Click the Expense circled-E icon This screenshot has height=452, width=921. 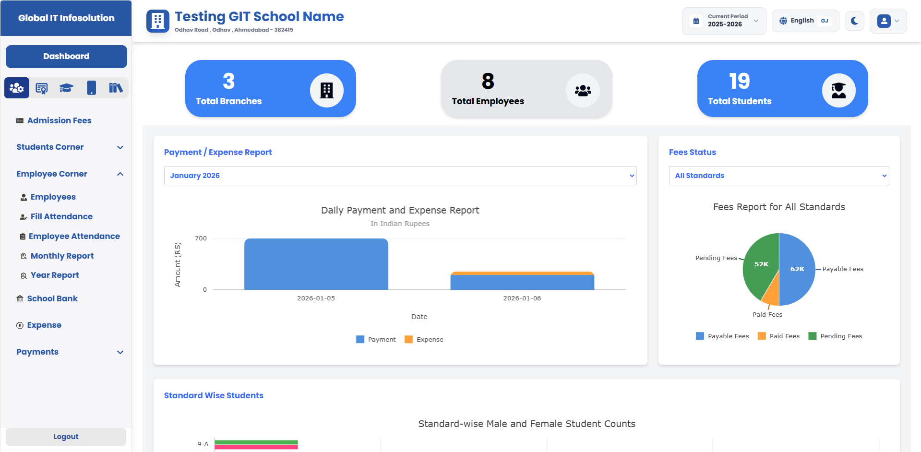point(20,325)
